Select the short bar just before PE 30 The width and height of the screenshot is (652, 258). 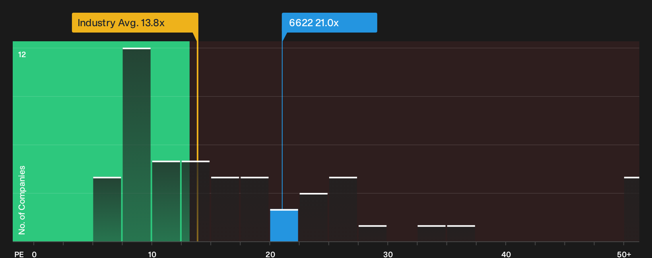click(373, 233)
